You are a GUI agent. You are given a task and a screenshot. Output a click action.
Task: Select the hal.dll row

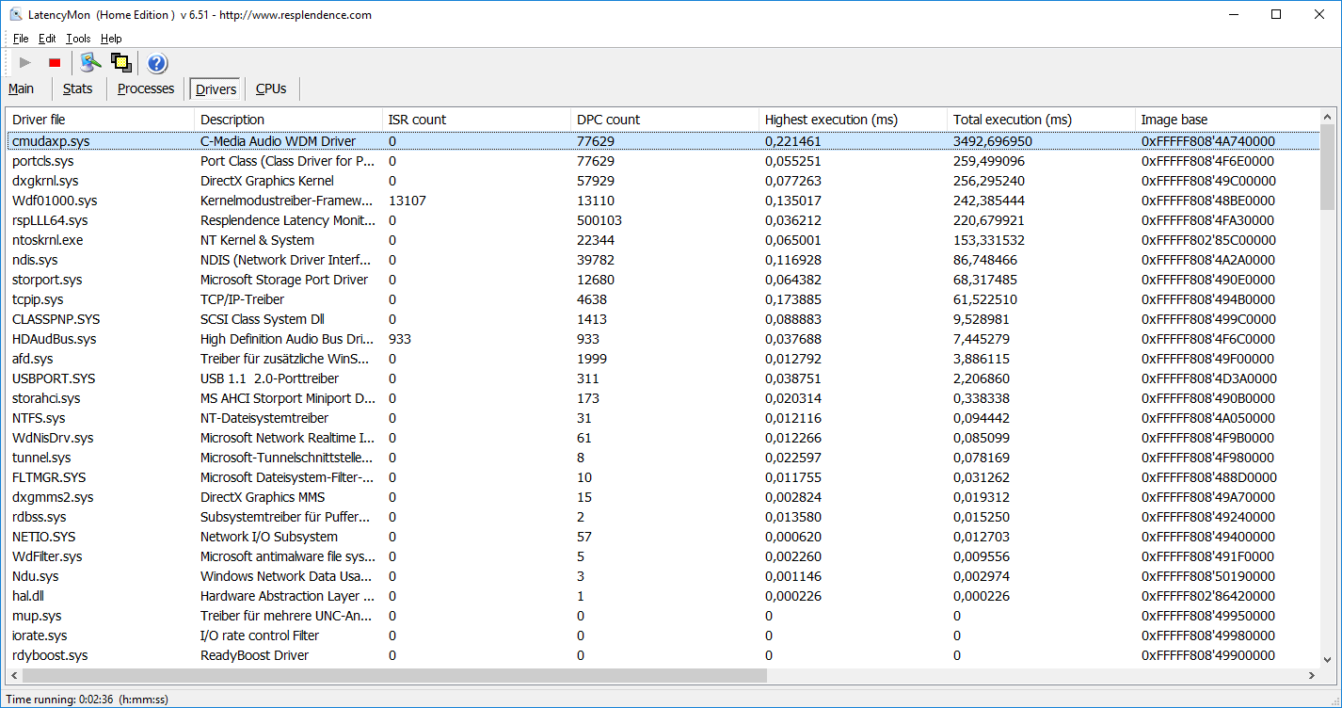(663, 596)
